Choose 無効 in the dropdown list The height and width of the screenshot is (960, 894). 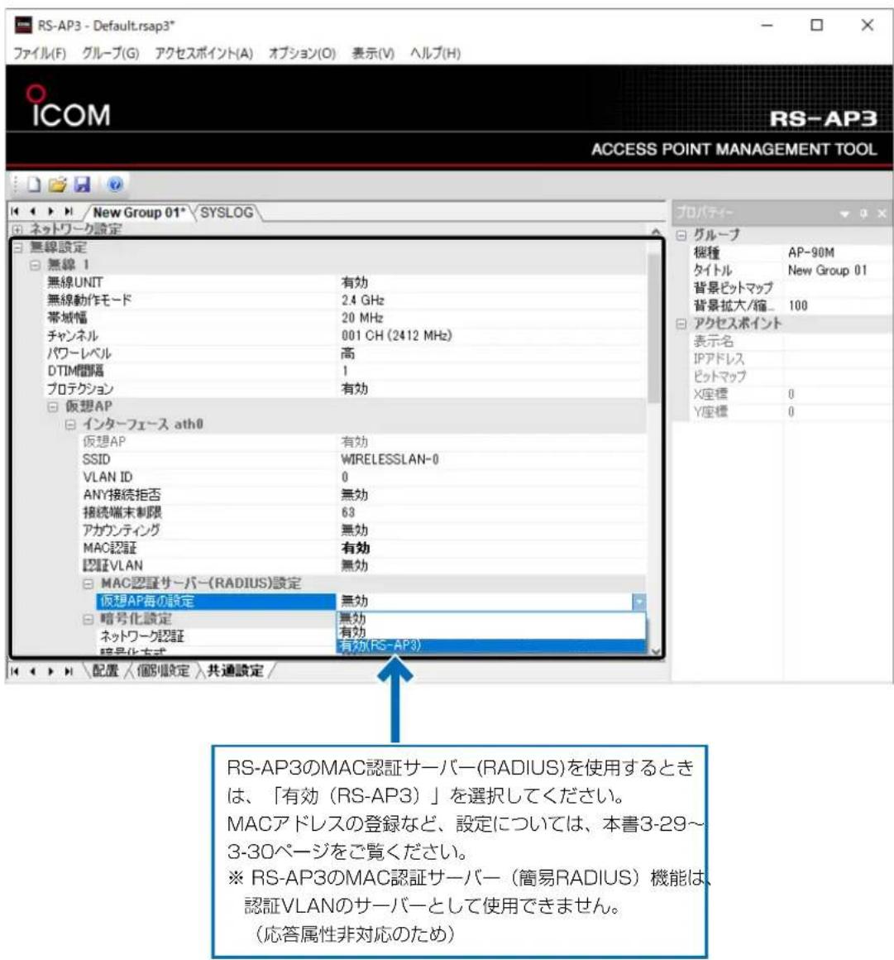tap(491, 618)
